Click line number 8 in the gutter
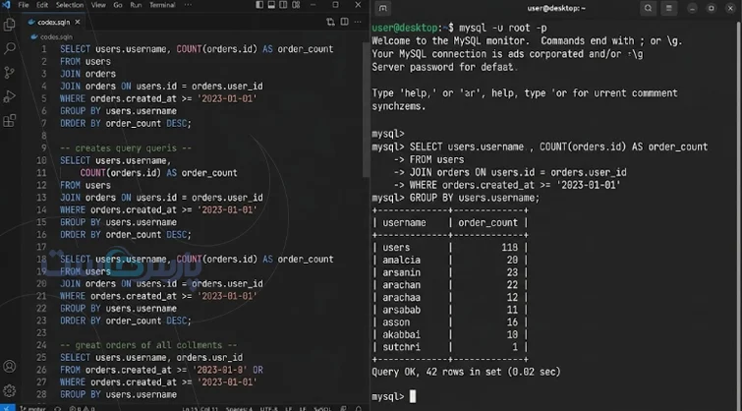The image size is (742, 411). 44,136
